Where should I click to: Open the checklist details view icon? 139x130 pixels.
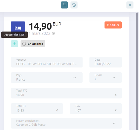click(64, 5)
